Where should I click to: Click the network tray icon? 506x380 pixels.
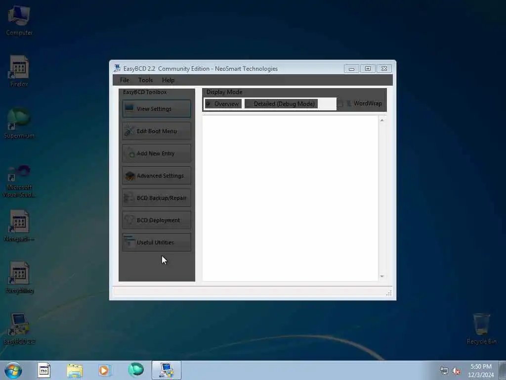(x=444, y=371)
